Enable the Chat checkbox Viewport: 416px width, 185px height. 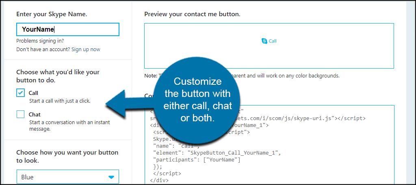click(x=20, y=114)
